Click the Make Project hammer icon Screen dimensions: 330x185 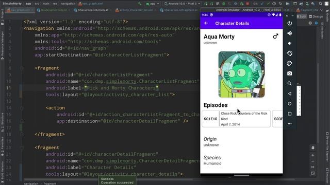pyautogui.click(x=139, y=4)
